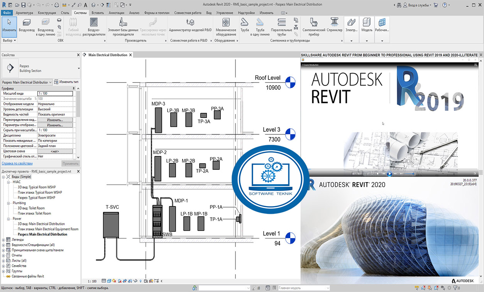
Task: Choose the Воздуховод в одну линию tool
Action: pos(46,26)
